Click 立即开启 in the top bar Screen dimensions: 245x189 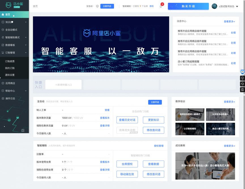tap(107, 6)
